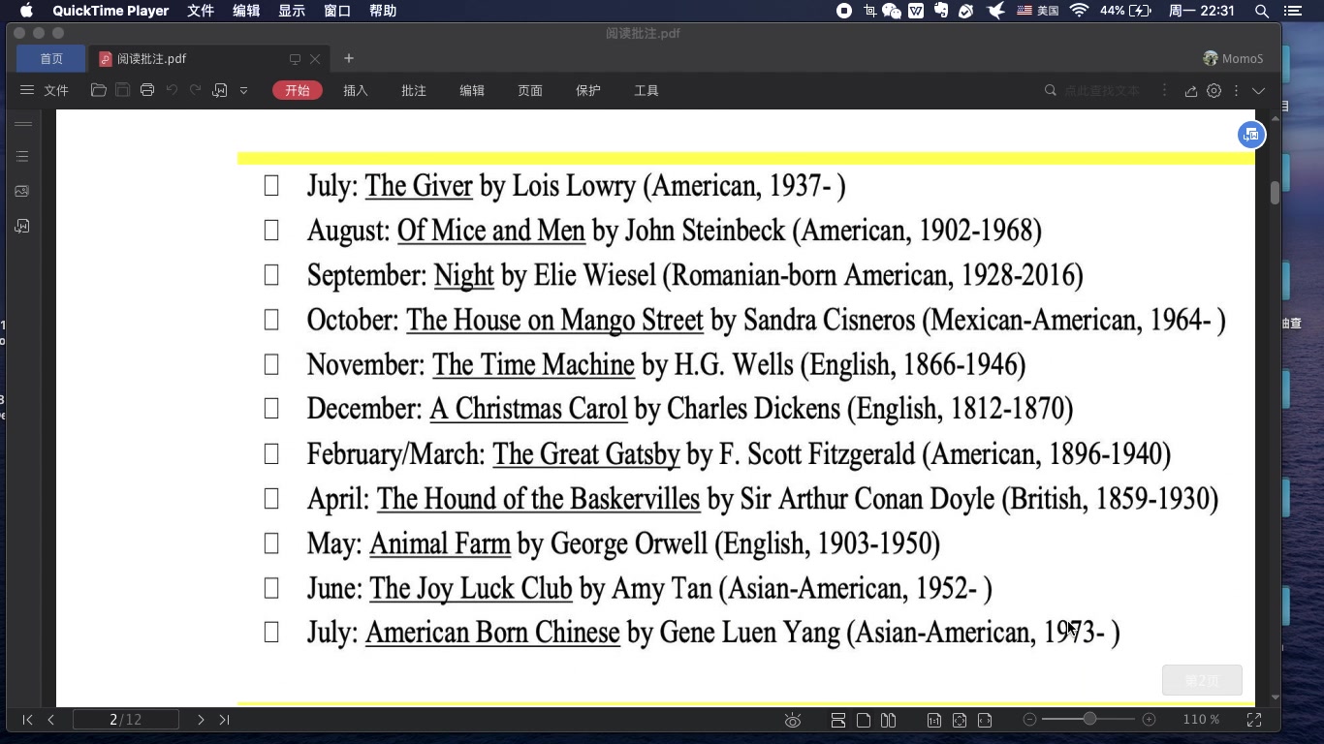1324x744 pixels.
Task: Click the save disk icon
Action: 122,90
